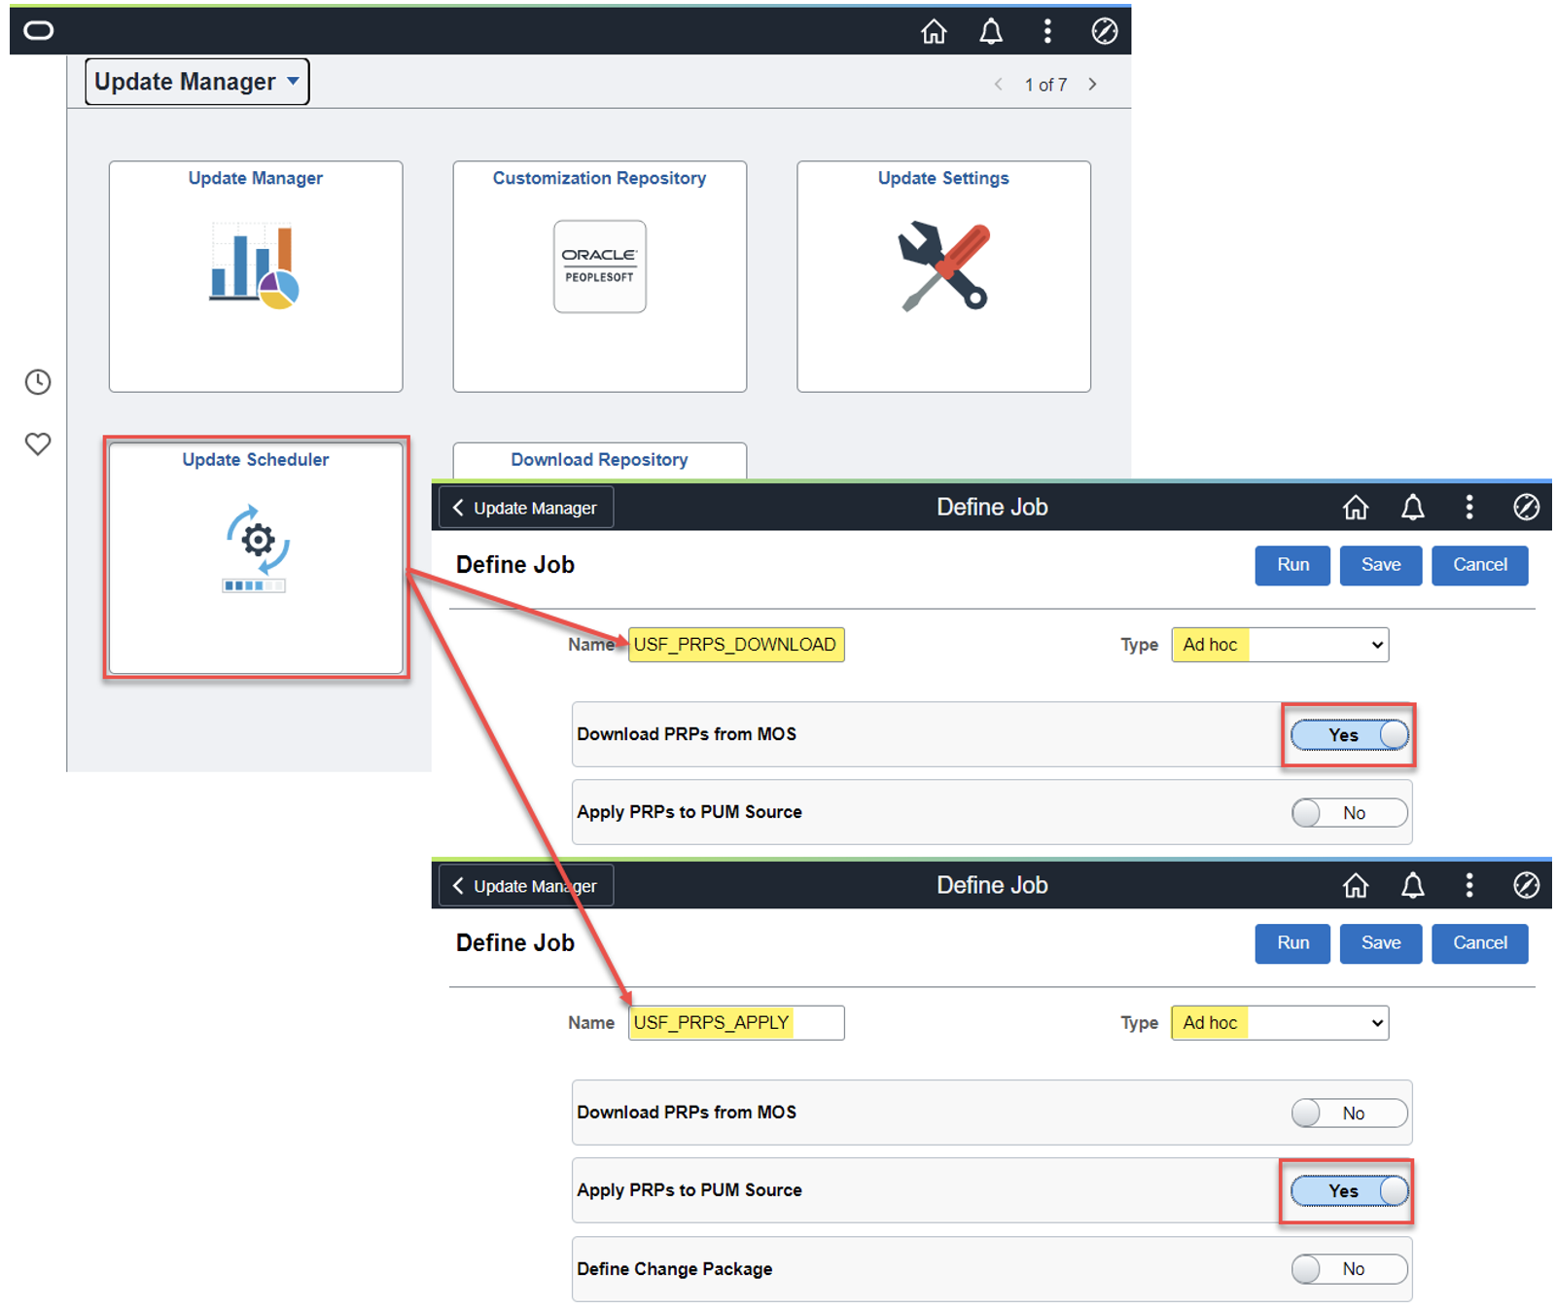
Task: Click Save for the USF_PRPS_APPLY job
Action: 1381,943
